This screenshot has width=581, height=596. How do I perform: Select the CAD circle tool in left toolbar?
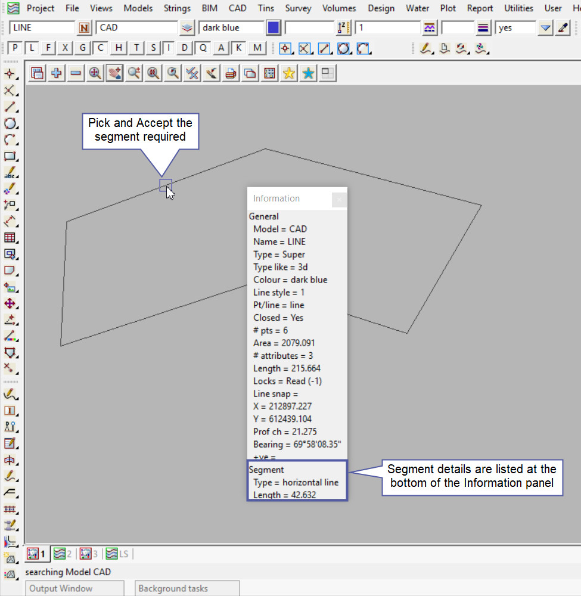pyautogui.click(x=10, y=124)
